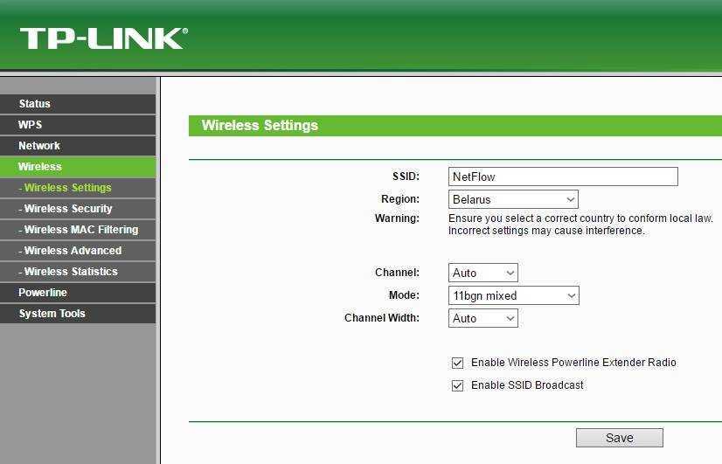This screenshot has height=464, width=722.
Task: View Wireless Statistics page
Action: [x=71, y=272]
